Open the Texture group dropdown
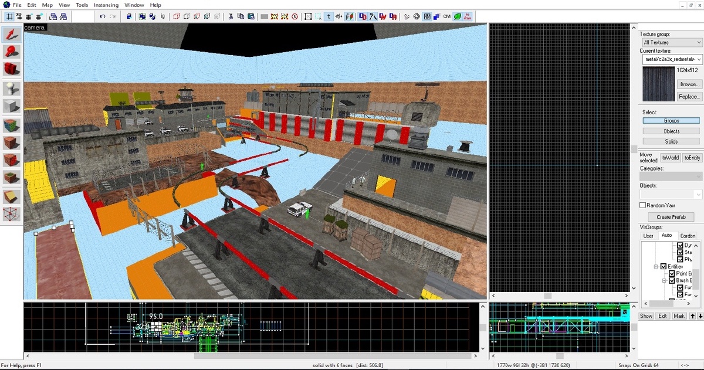 [671, 42]
